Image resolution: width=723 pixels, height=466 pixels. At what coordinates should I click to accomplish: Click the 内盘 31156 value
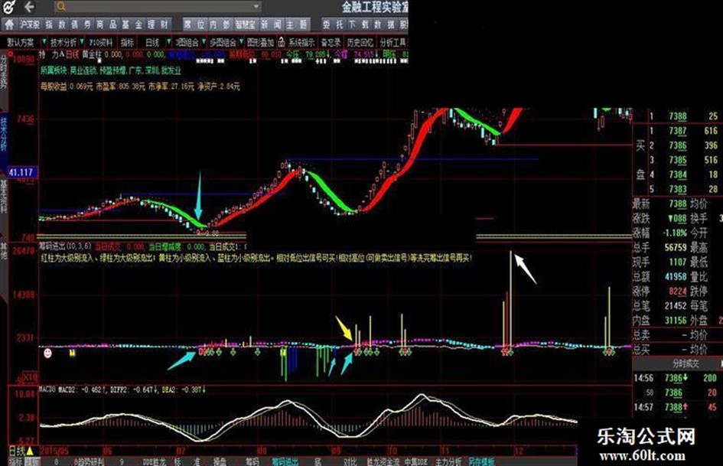click(676, 320)
